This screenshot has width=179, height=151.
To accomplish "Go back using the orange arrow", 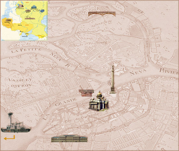I will [9, 138].
